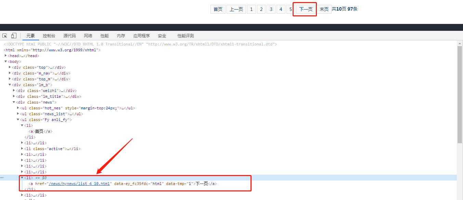This screenshot has width=463, height=200.
Task: Click the 上一页 pagination button
Action: 236,9
